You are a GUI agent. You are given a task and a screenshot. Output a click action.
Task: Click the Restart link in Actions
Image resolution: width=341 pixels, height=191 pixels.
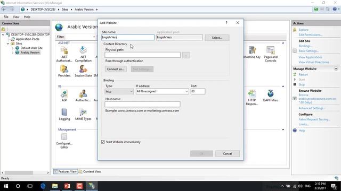303,74
